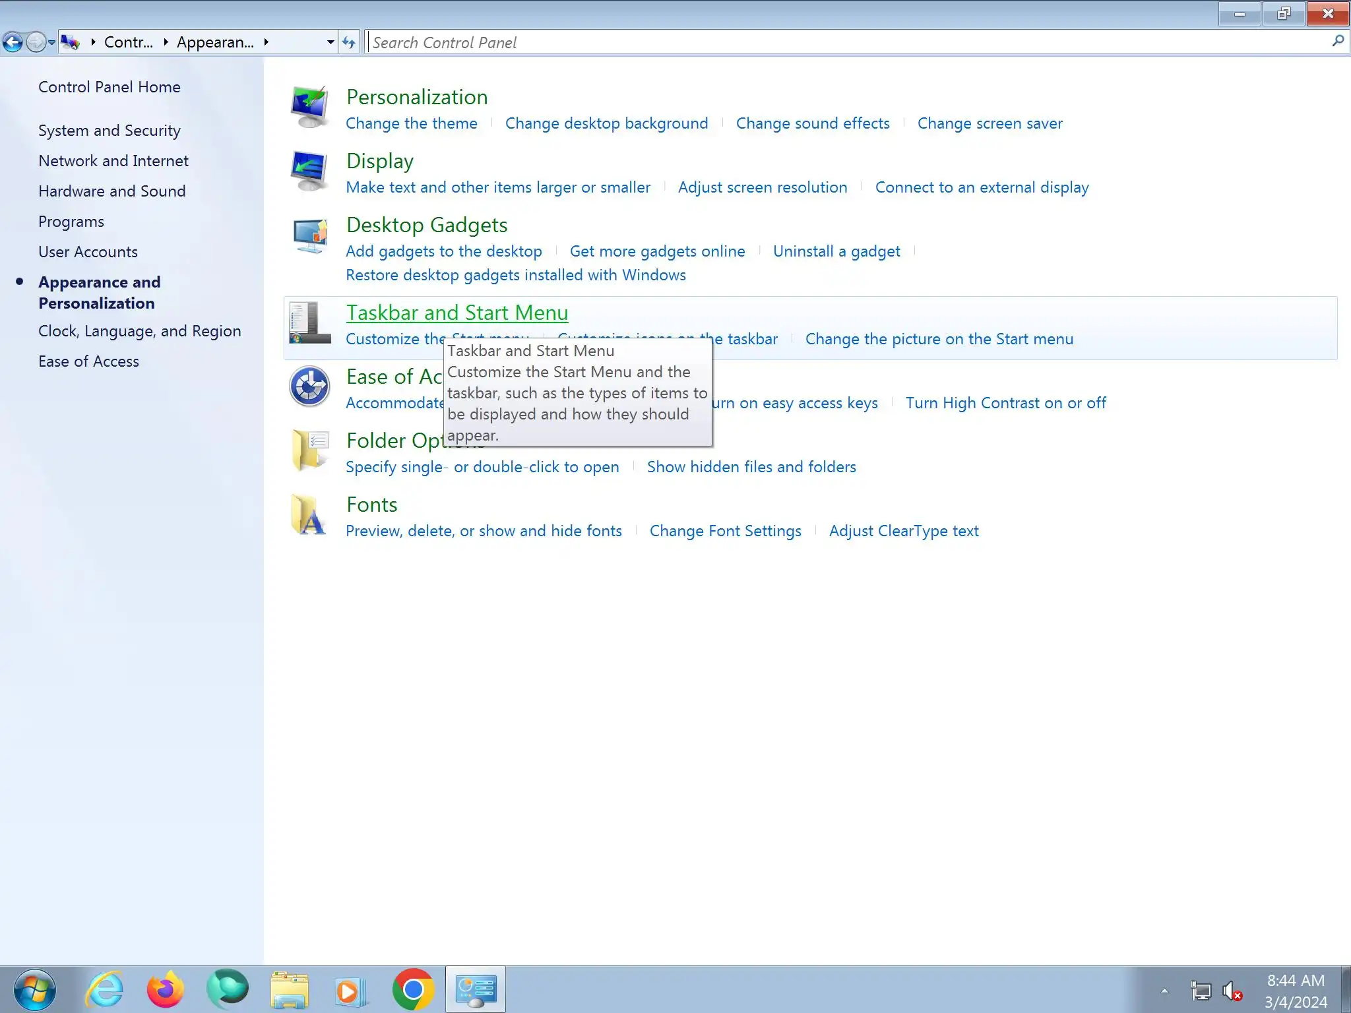Screen dimensions: 1351x1013
Task: Click Show hidden files and folders
Action: (751, 467)
